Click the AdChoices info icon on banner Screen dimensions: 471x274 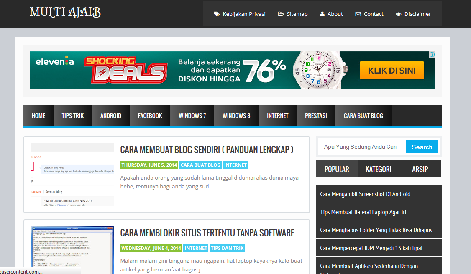[x=432, y=55]
